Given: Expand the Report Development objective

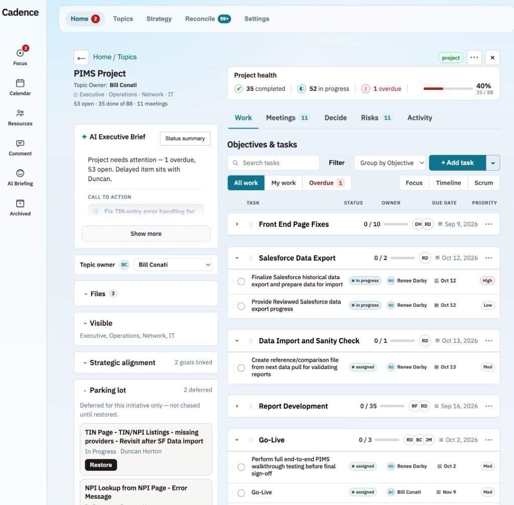Looking at the screenshot, I should coord(237,406).
